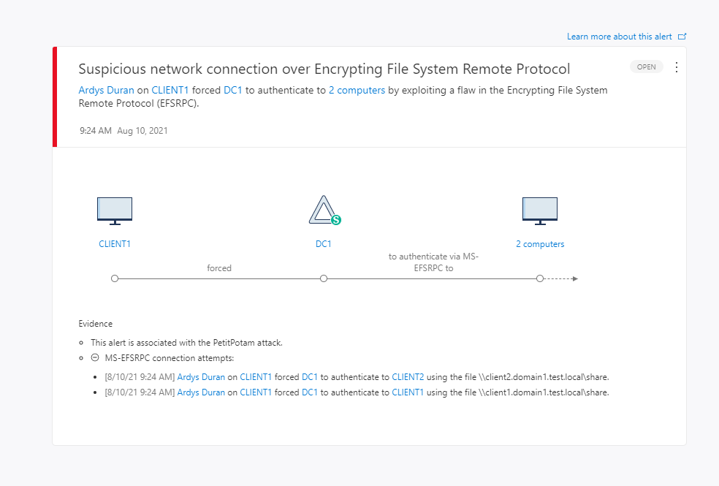The height and width of the screenshot is (486, 719).
Task: Select the CLIENT1 computer monitor icon
Action: 115,211
